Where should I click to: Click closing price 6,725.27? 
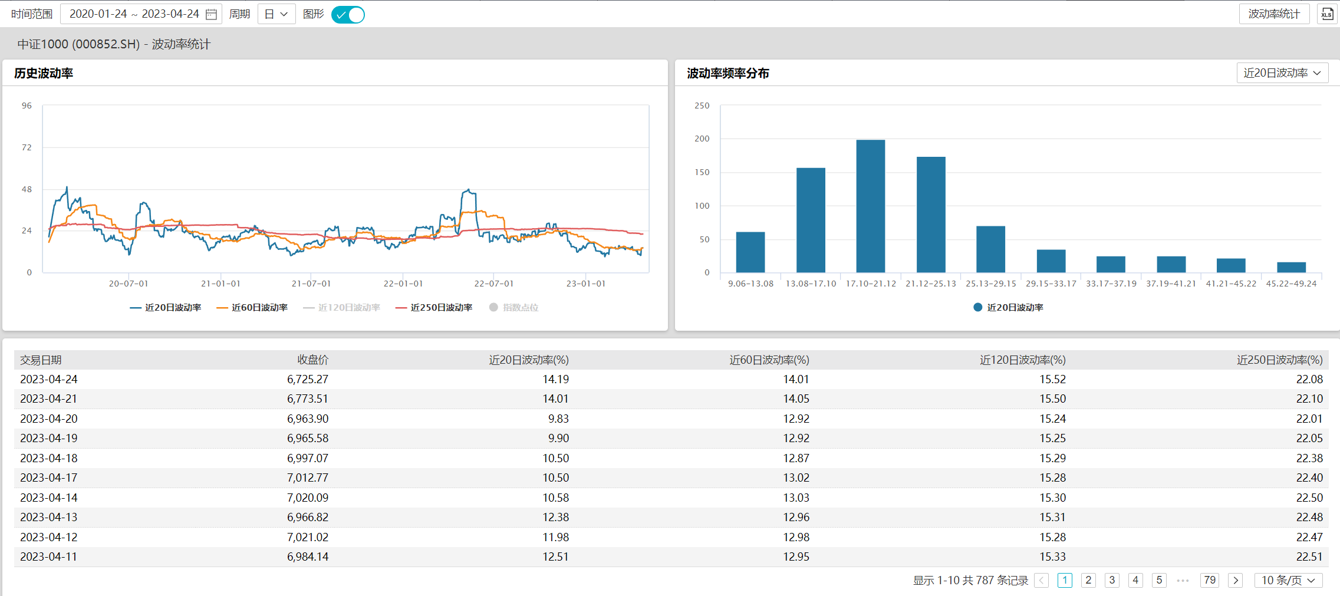point(308,380)
